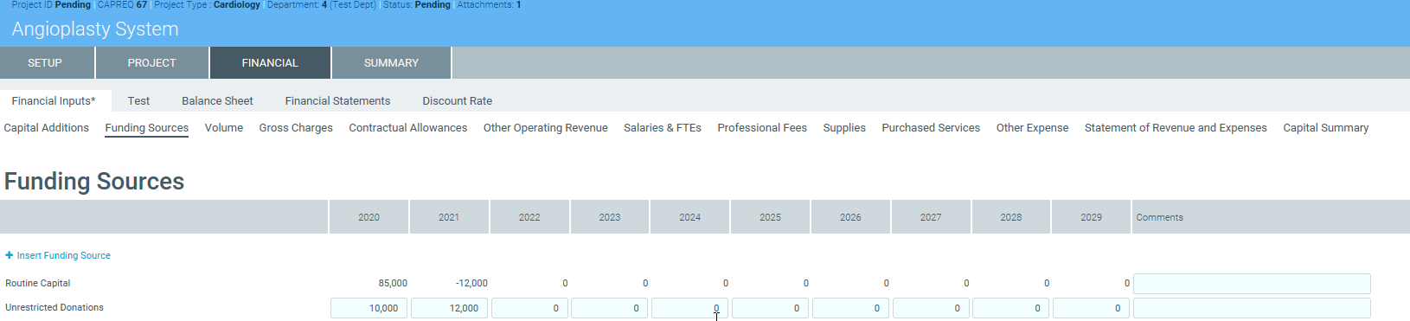Select the Balance Sheet sub-tab
Screen dimensions: 1410x321
pos(217,101)
